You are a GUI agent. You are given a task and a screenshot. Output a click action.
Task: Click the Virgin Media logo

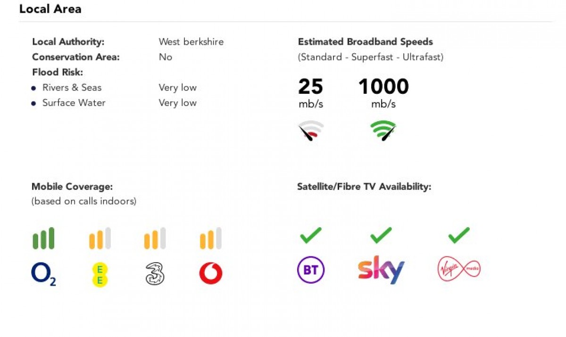[459, 270]
